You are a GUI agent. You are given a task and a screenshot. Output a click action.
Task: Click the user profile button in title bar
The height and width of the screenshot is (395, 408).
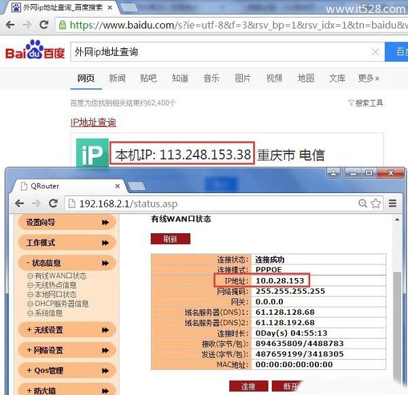(x=334, y=173)
